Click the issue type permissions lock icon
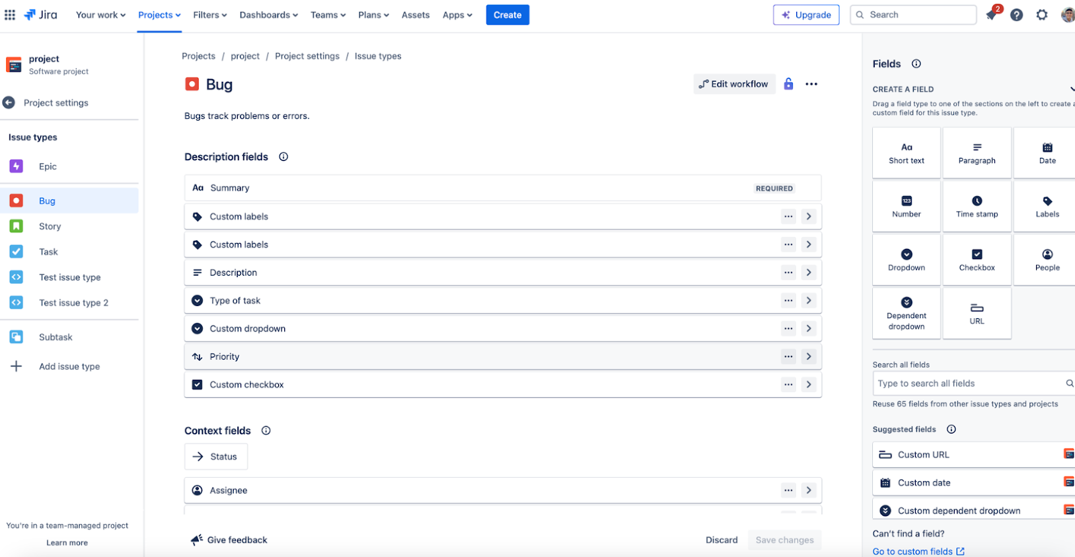1075x557 pixels. click(x=789, y=84)
